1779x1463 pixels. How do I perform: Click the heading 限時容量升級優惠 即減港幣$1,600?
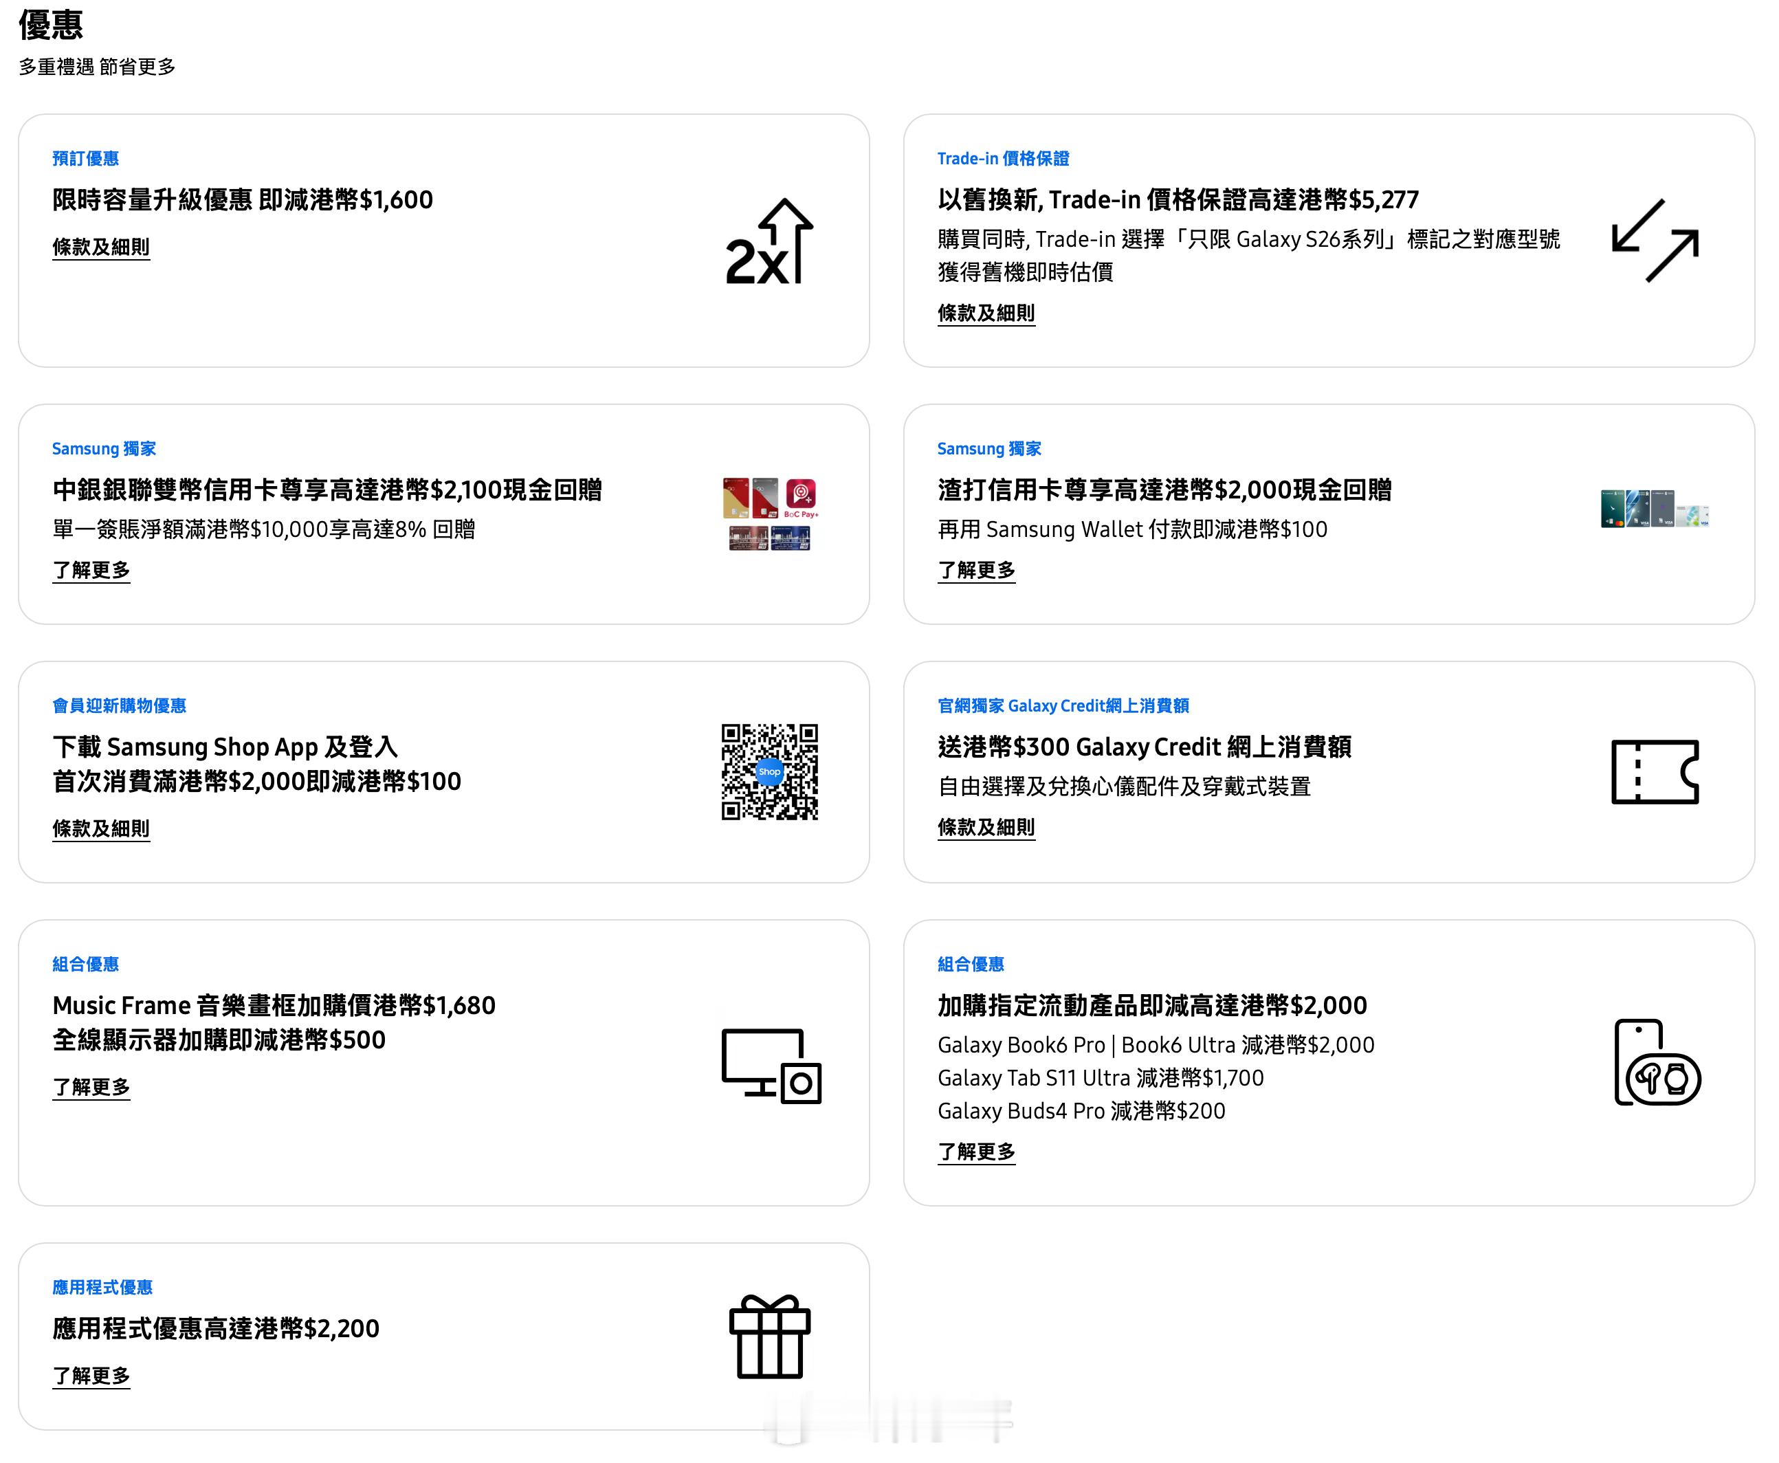point(243,200)
